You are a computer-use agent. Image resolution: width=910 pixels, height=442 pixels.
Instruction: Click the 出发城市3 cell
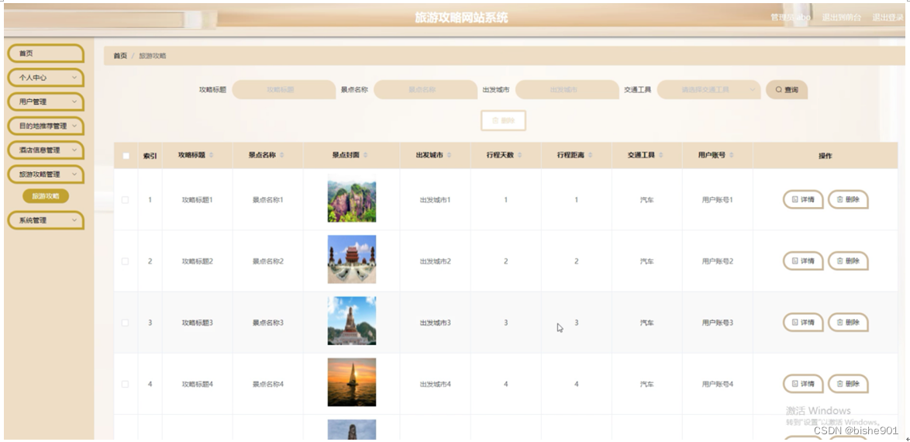(x=436, y=323)
